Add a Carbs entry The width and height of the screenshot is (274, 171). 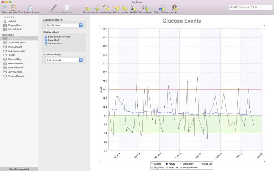pyautogui.click(x=116, y=8)
